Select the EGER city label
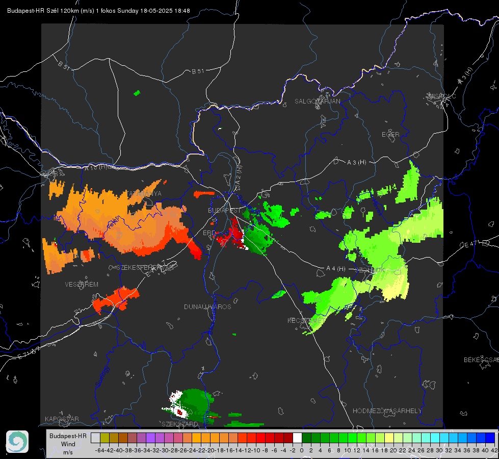Viewport: 499px width, 459px height. click(x=390, y=135)
